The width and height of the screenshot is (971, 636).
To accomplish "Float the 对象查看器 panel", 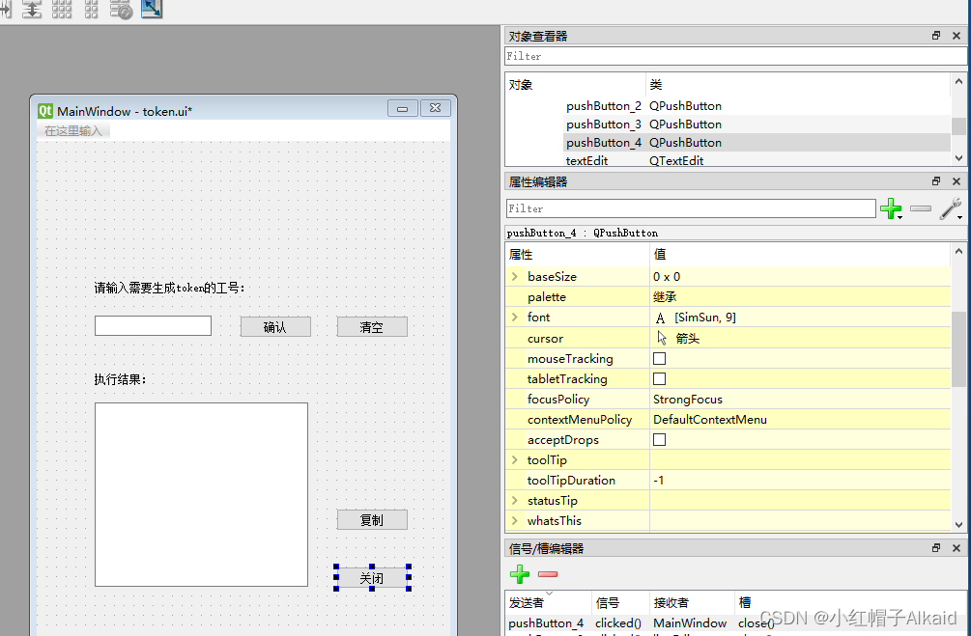I will click(936, 36).
